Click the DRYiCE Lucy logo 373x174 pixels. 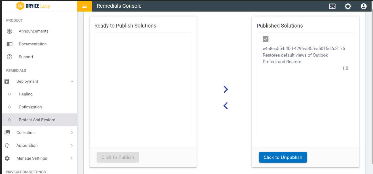33,6
